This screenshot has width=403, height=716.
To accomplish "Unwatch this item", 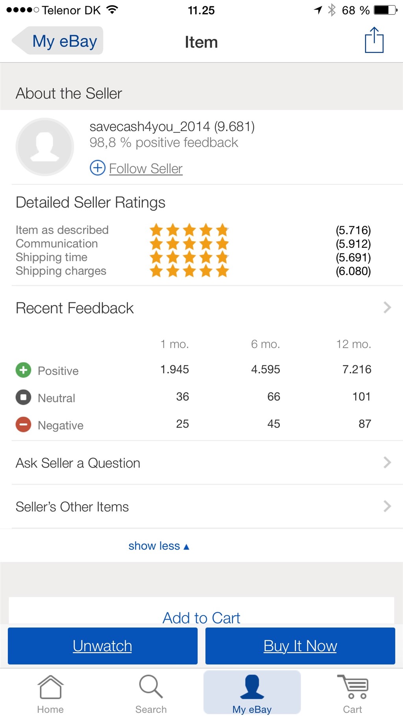I will [102, 646].
